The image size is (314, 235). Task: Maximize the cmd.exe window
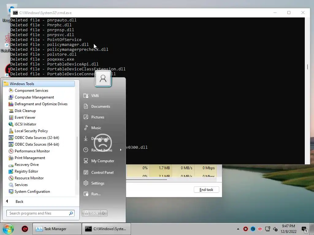click(289, 13)
